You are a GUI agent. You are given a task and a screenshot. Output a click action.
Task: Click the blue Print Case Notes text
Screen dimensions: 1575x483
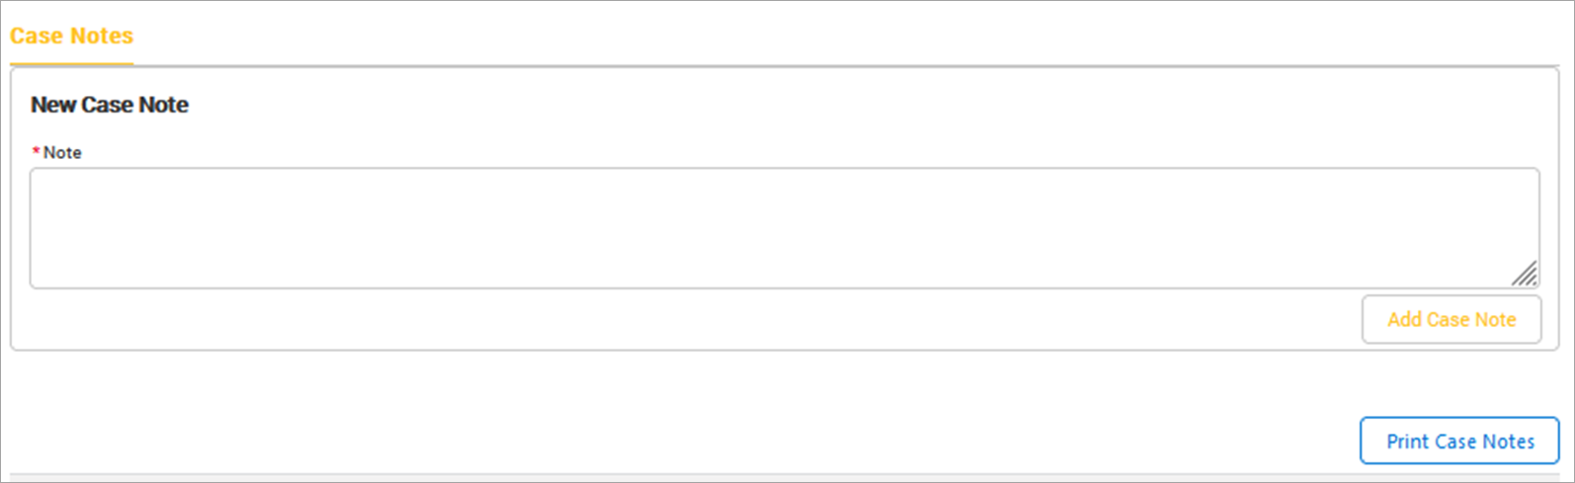click(x=1459, y=441)
